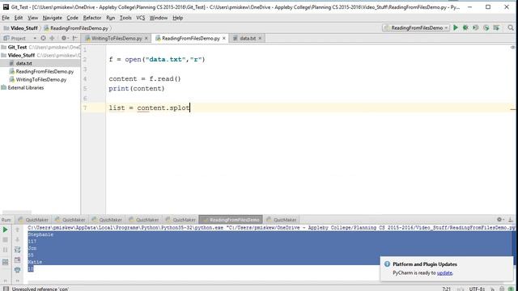The width and height of the screenshot is (518, 291).
Task: Print the Run console output
Action: pos(17,270)
